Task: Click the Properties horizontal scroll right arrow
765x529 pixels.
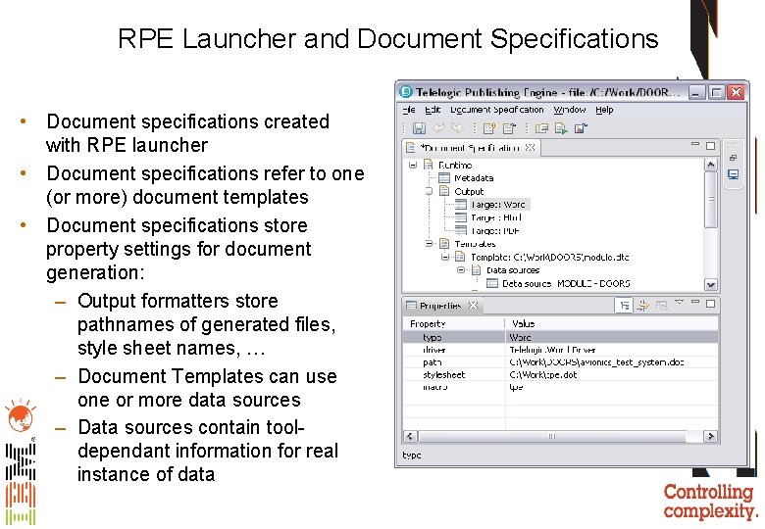Action: coord(711,436)
